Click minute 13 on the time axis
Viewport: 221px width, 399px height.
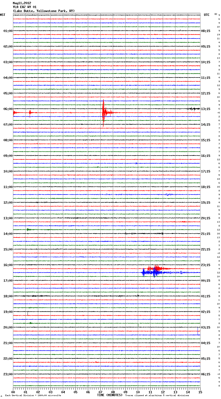pyautogui.click(x=175, y=392)
